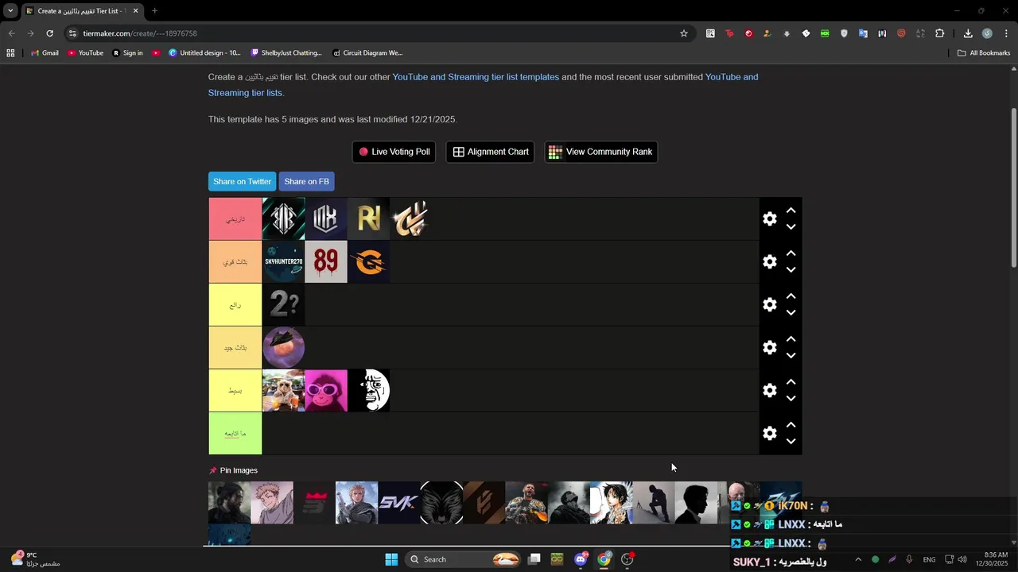
Task: Open the apps grid in the bookmarks bar
Action: pyautogui.click(x=10, y=53)
